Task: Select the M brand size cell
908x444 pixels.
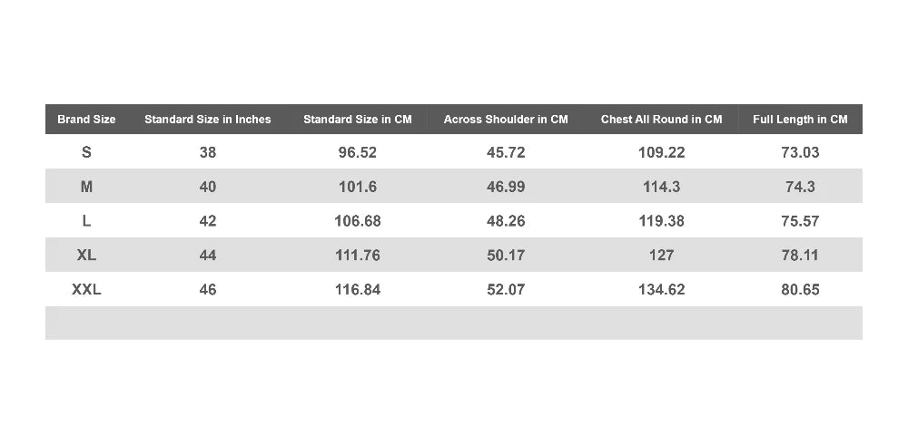Action: click(86, 187)
